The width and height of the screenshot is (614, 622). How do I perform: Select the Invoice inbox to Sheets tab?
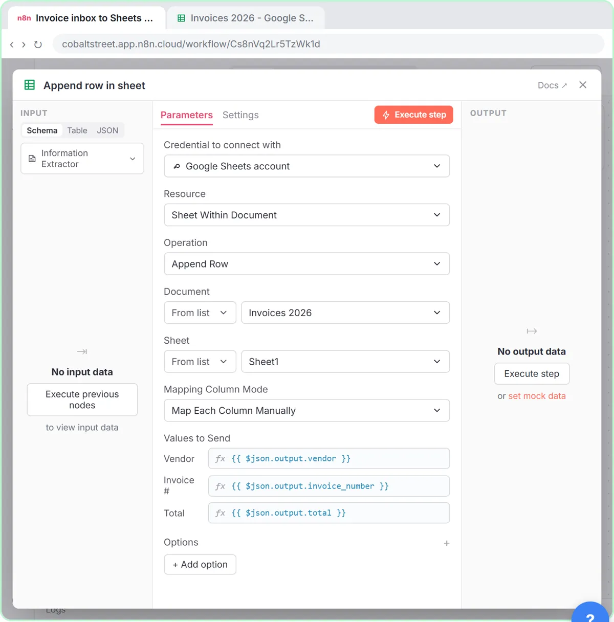(x=86, y=18)
